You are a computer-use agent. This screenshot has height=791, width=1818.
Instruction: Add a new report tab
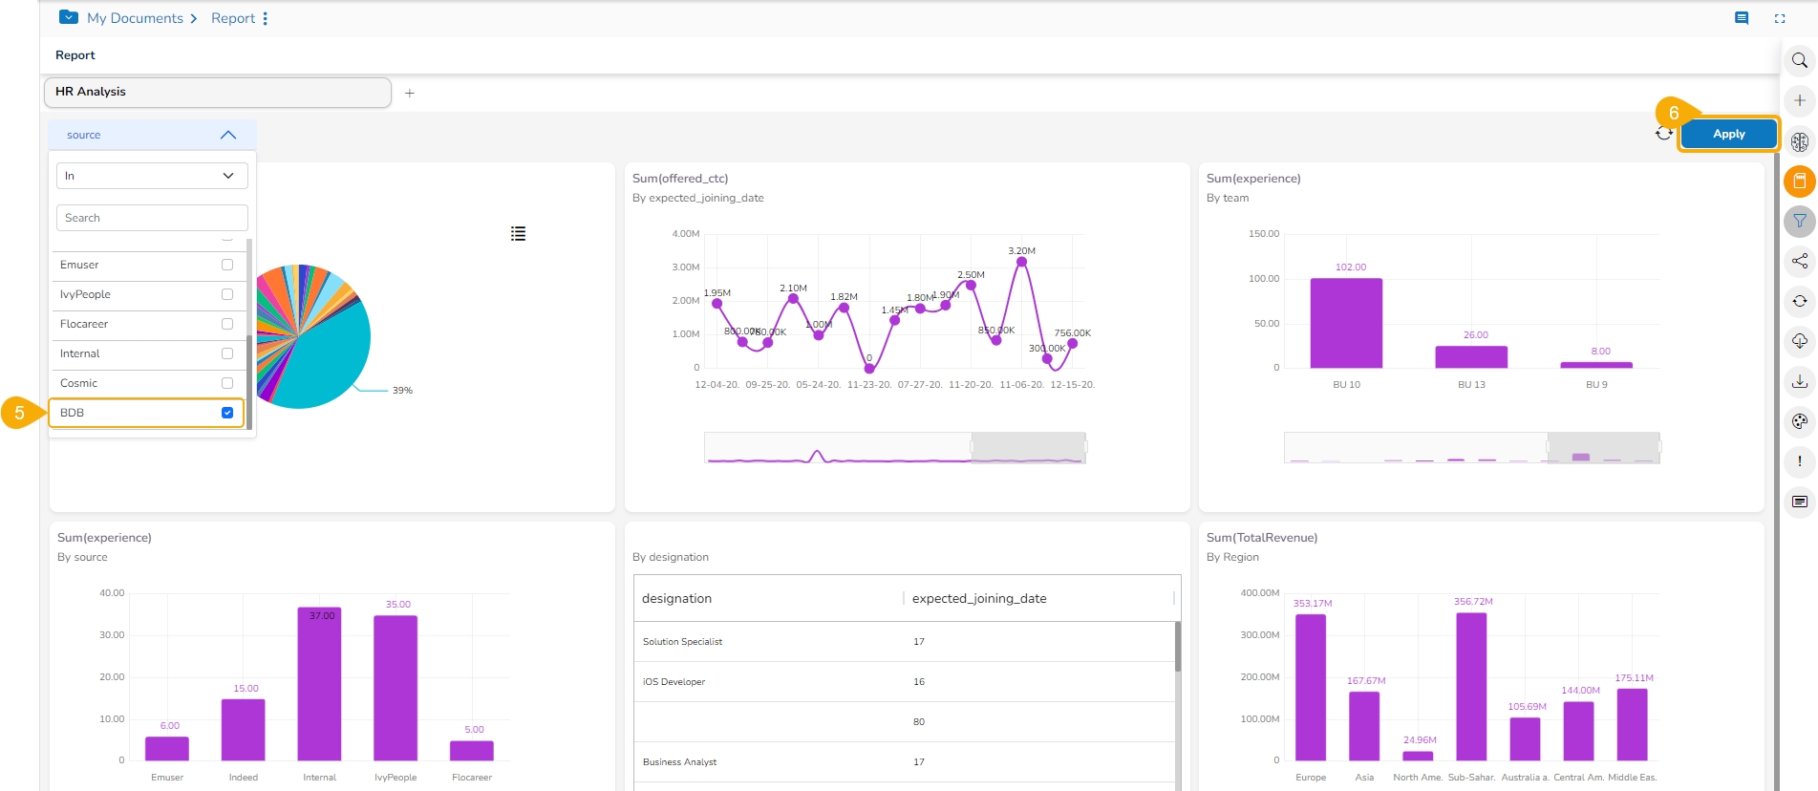(410, 93)
